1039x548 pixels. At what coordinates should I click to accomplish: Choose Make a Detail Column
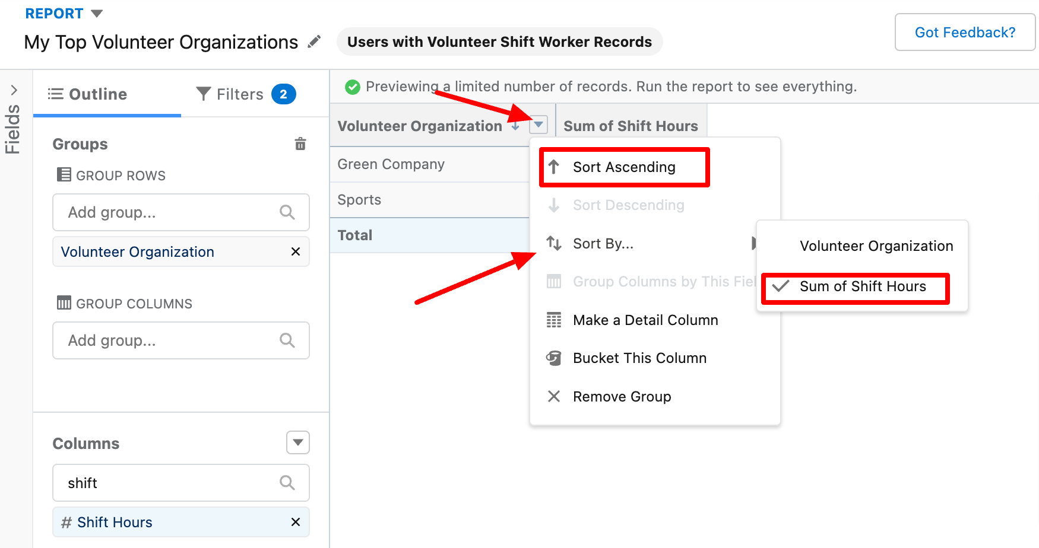pos(645,320)
